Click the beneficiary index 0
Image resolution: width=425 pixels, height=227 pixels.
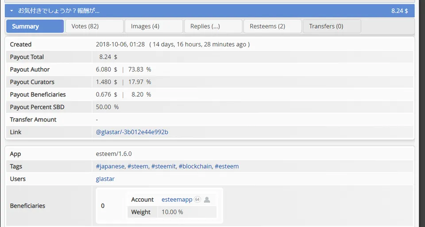point(103,206)
